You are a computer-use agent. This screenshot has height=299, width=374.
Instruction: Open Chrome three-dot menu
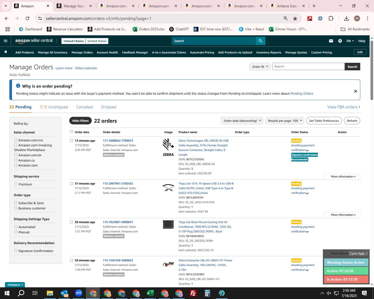367,18
